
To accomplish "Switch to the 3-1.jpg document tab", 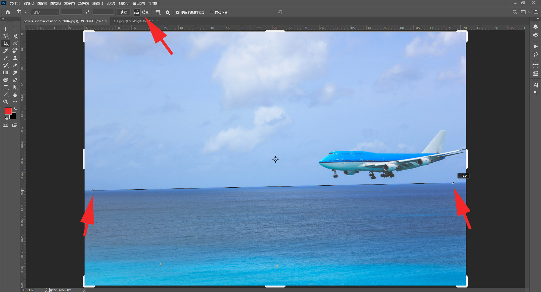I will (x=133, y=21).
